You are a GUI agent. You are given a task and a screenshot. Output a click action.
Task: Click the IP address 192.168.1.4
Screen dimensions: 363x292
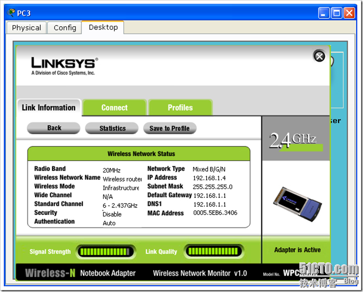click(209, 178)
